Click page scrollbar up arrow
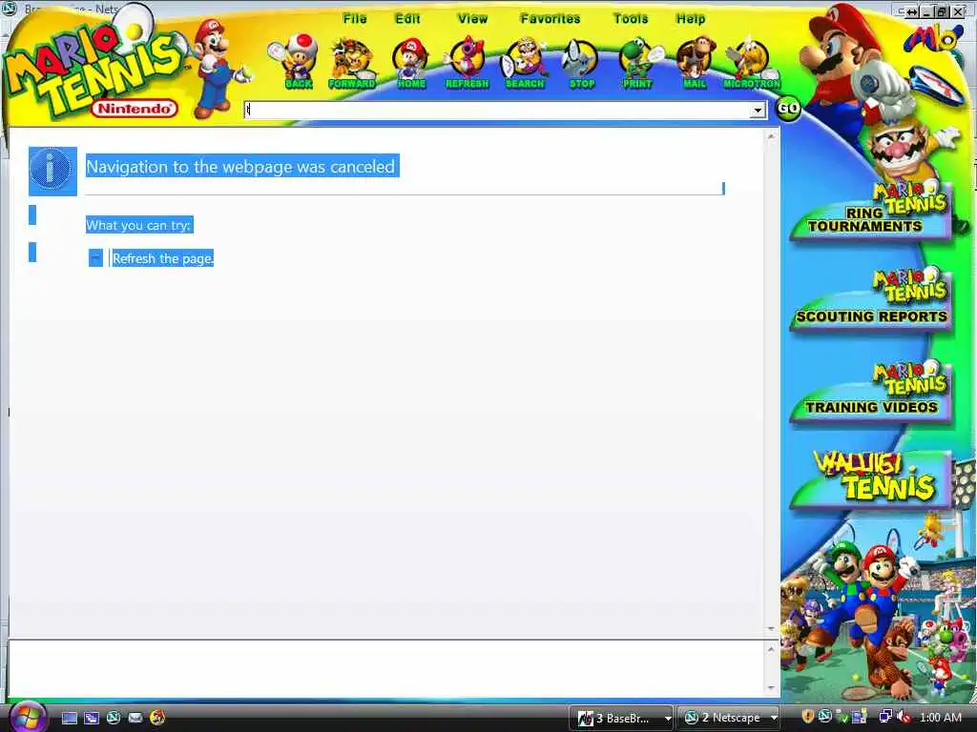This screenshot has height=732, width=977. point(771,135)
